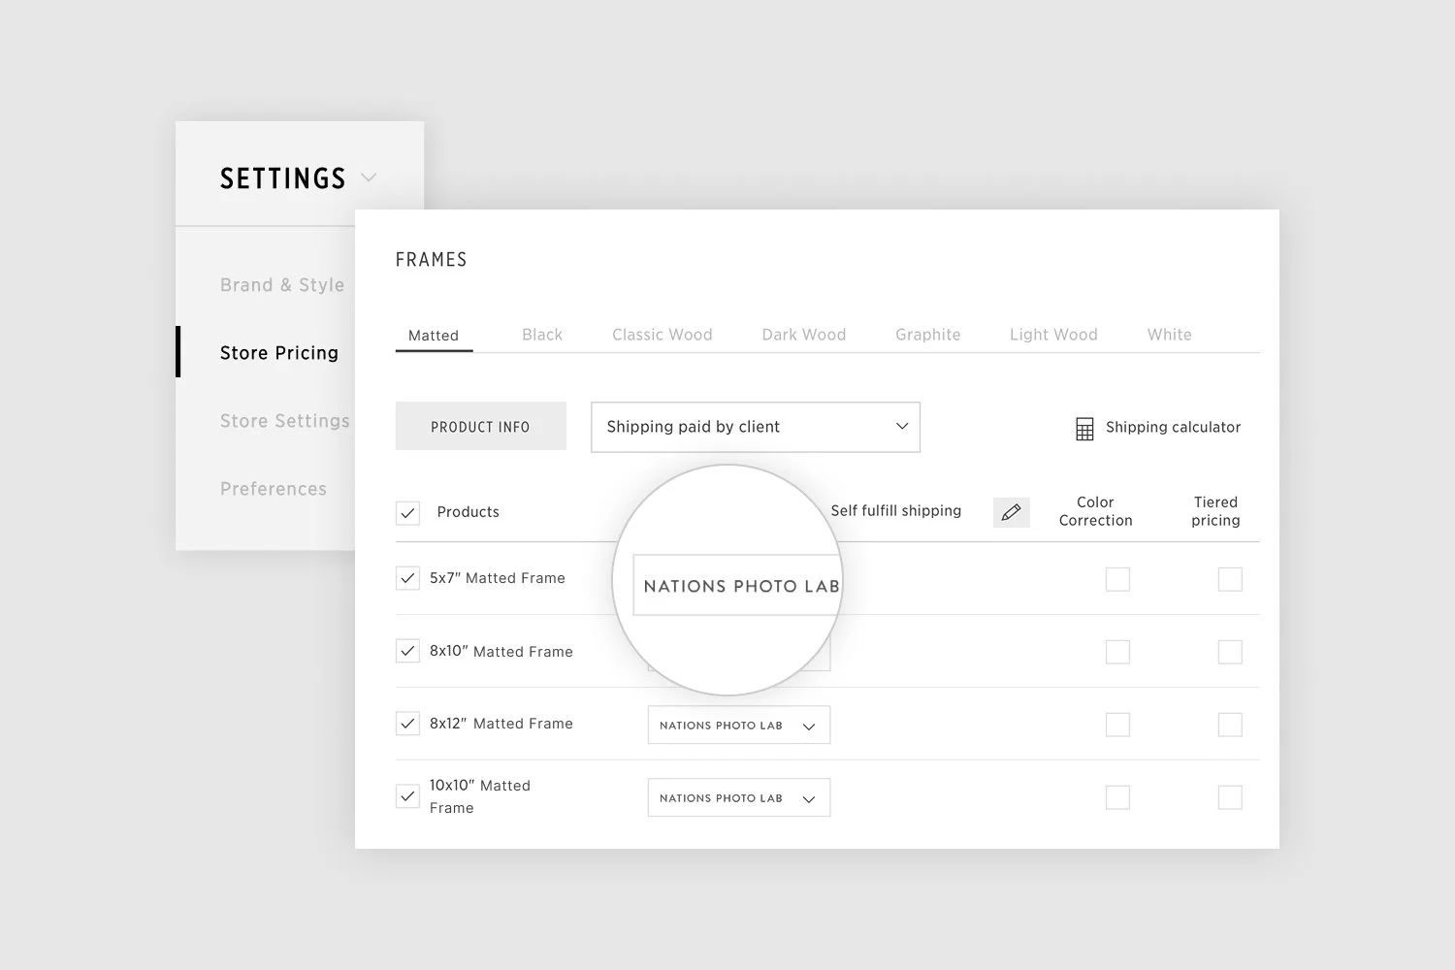
Task: Switch to the Classic Wood tab
Action: click(663, 335)
